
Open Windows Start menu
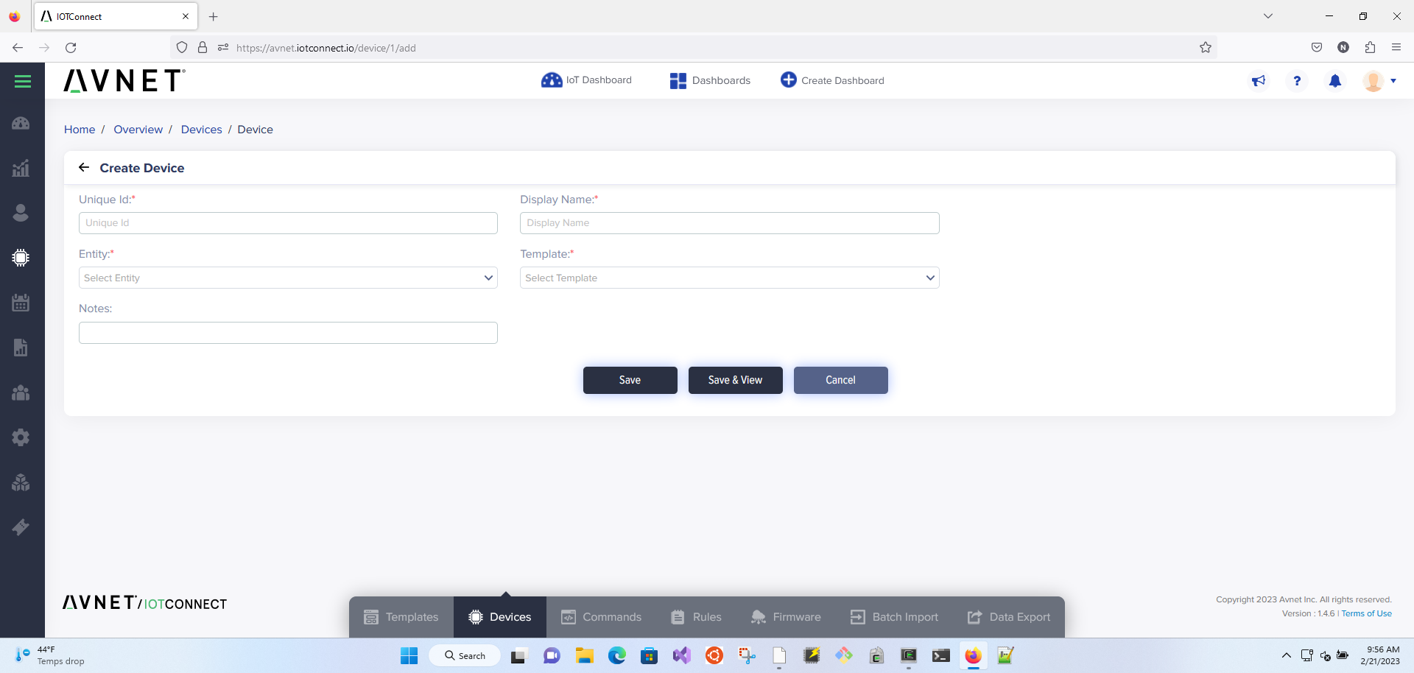[x=409, y=655]
